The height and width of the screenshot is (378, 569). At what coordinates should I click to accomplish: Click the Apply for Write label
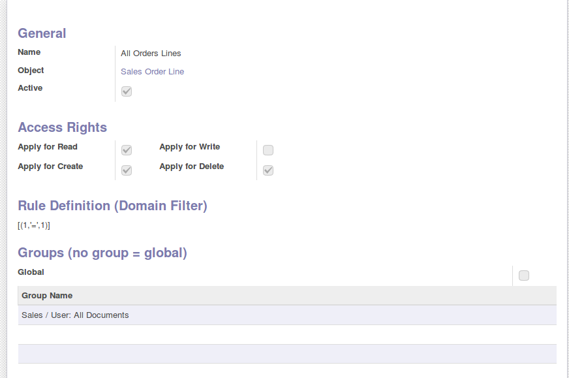coord(189,147)
